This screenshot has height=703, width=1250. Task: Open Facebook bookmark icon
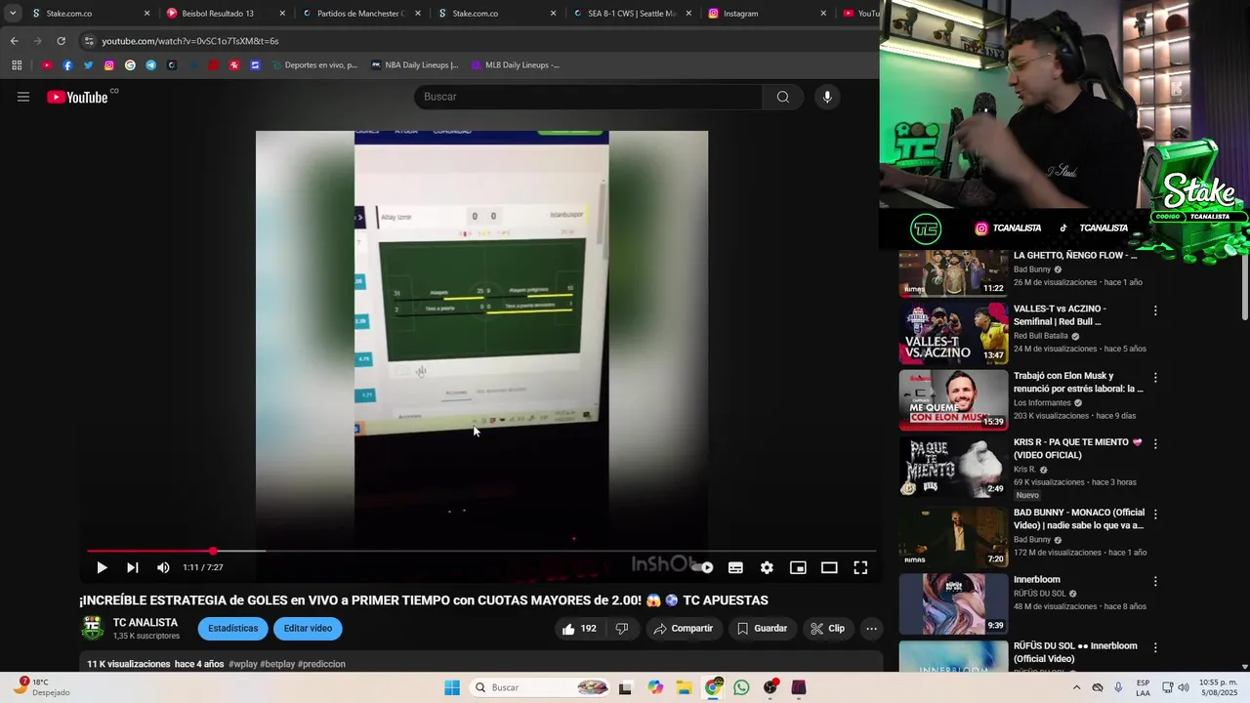pos(67,65)
